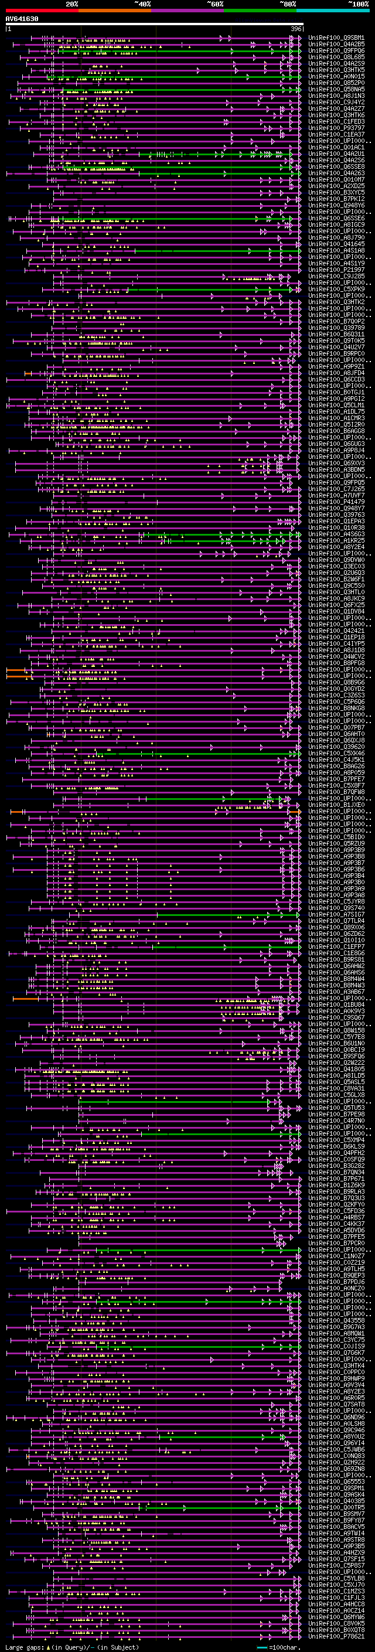Select label UniRef100_C5JYR8
This screenshot has width=375, height=1652.
click(336, 902)
